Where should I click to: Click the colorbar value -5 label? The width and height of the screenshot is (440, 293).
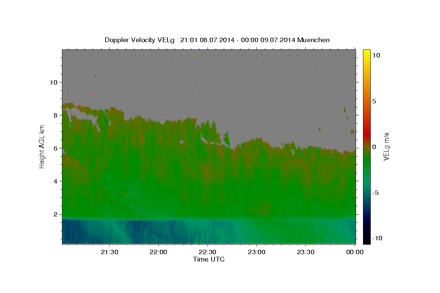(x=375, y=193)
